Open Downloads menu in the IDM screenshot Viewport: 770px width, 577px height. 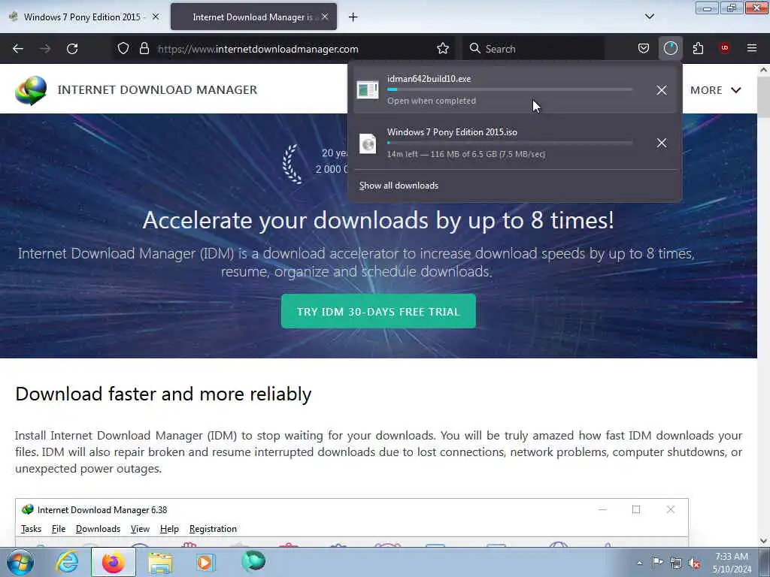click(98, 529)
